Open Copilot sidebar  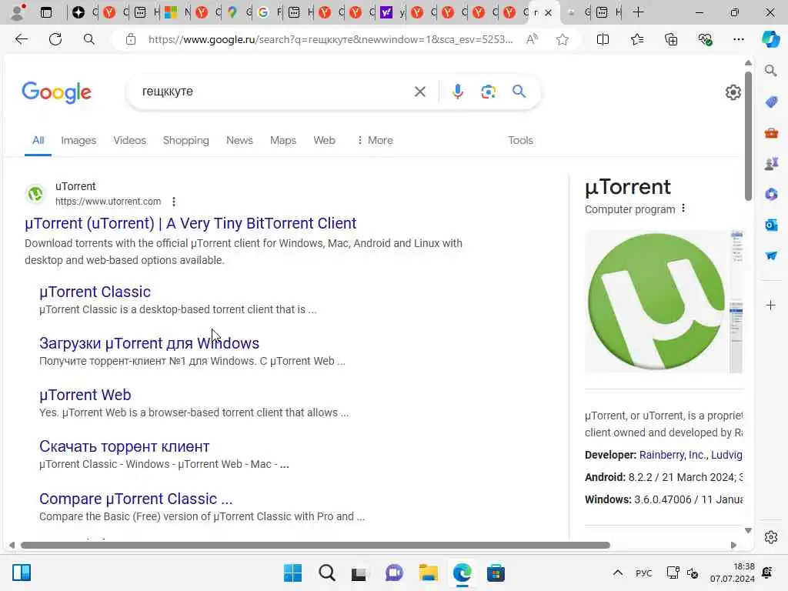pos(771,39)
